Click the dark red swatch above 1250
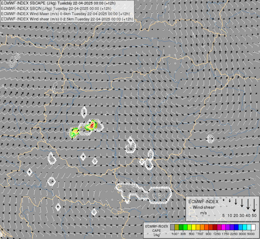The image size is (260, 239). (215, 227)
